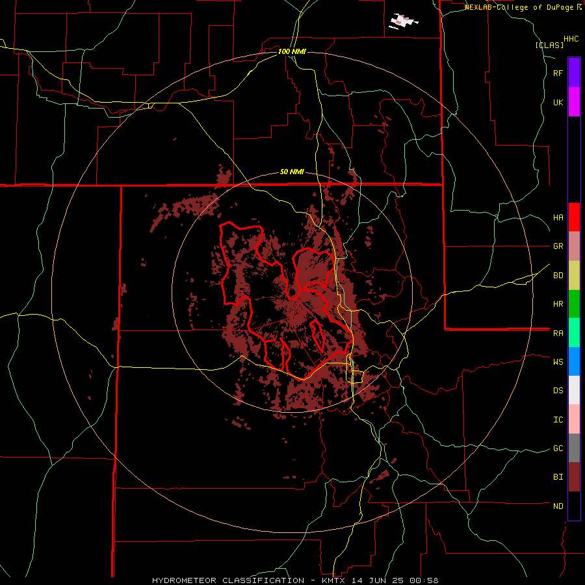Click the WS legend label

[x=558, y=362]
